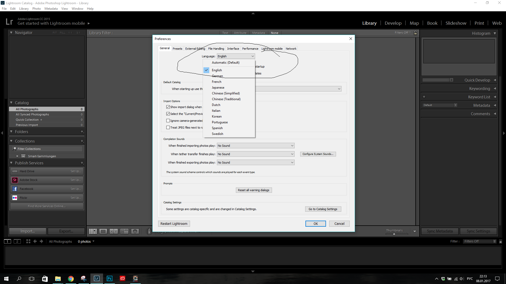Open Develop module icon in top bar
This screenshot has height=284, width=506.
[x=393, y=23]
